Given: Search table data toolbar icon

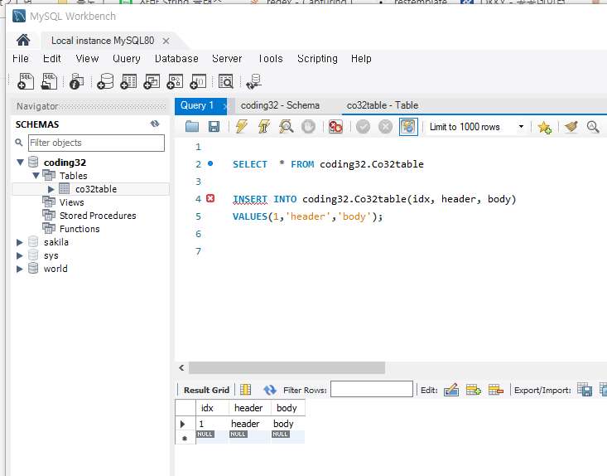Looking at the screenshot, I should (226, 81).
